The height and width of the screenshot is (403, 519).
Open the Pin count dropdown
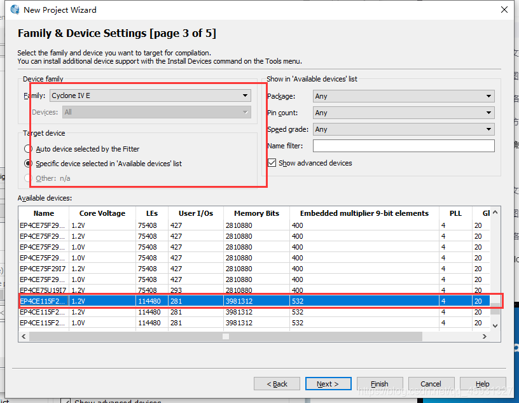click(x=403, y=113)
